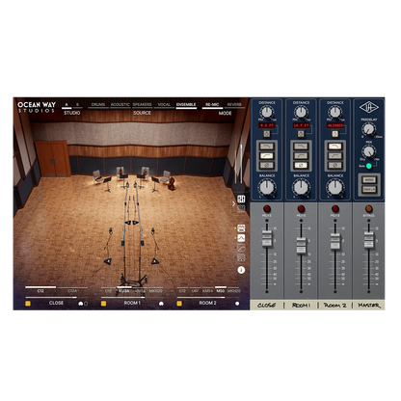This screenshot has width=401, height=401.
Task: Switch to Re-Mic mode
Action: 212,105
